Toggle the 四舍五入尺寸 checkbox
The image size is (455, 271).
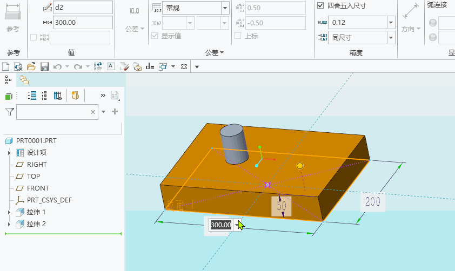320,5
